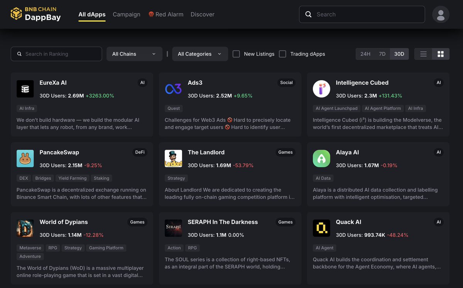Click Games badge on World of Dypians card
463x288 pixels.
pyautogui.click(x=137, y=222)
